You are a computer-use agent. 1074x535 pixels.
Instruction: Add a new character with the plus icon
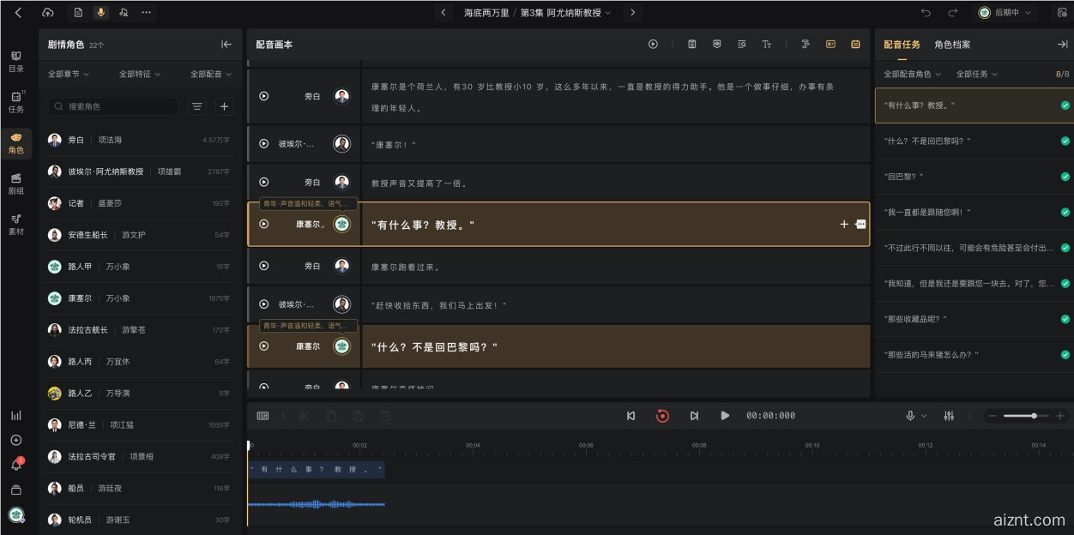click(224, 106)
